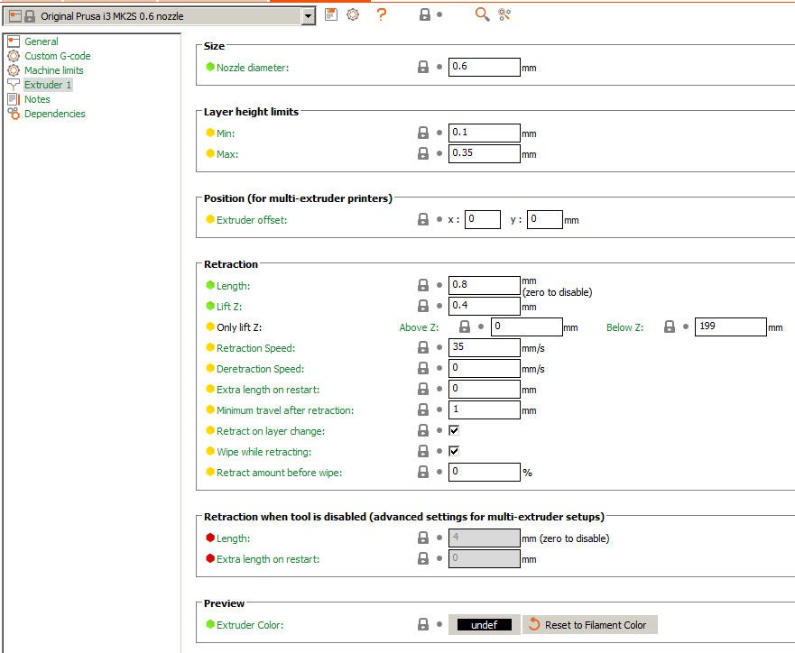Viewport: 795px width, 653px height.
Task: Click the Wipe while retracting label
Action: (263, 452)
